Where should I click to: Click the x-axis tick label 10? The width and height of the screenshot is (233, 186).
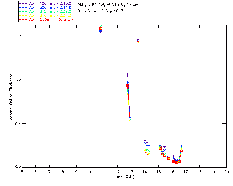point(90,172)
